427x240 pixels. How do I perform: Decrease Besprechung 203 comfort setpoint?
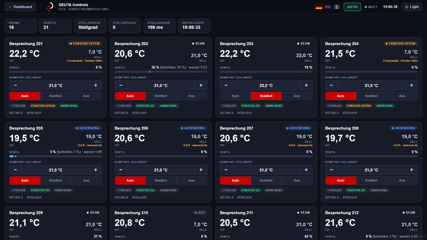click(226, 85)
